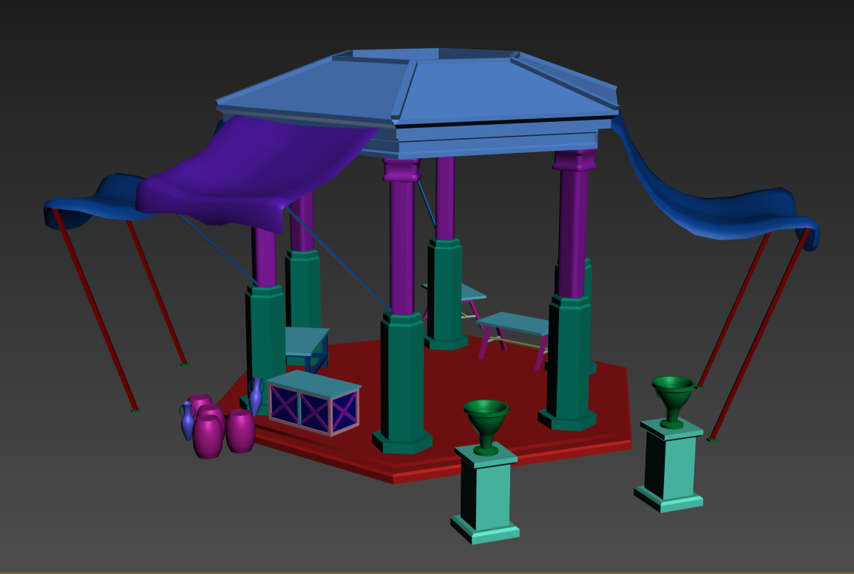Pick the outermost red pole on far left
This screenshot has width=854, height=574.
[x=94, y=310]
